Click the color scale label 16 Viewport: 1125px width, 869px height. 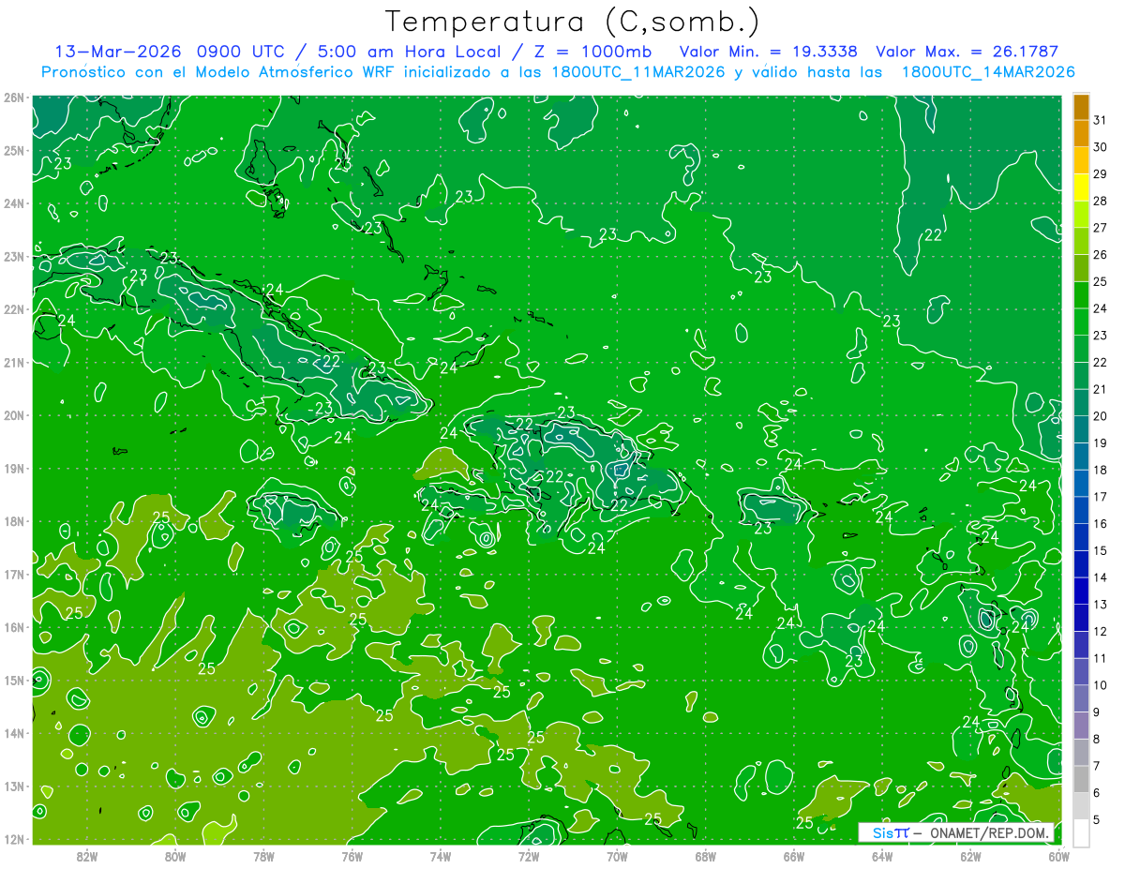tap(1099, 524)
